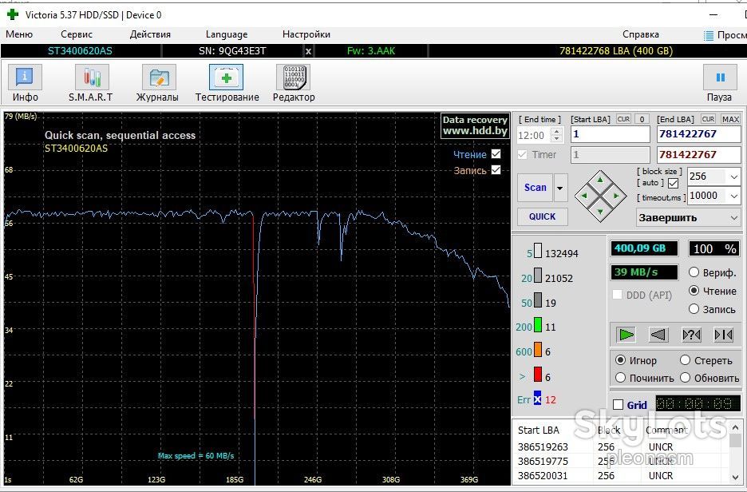The image size is (747, 492).
Task: Click the Пауза pause icon
Action: 720,77
